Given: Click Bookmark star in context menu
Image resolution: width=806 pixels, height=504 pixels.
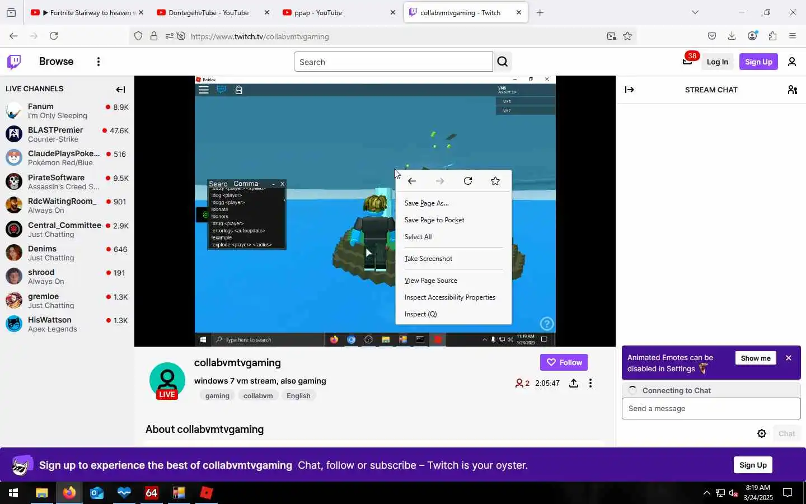Looking at the screenshot, I should click(495, 181).
